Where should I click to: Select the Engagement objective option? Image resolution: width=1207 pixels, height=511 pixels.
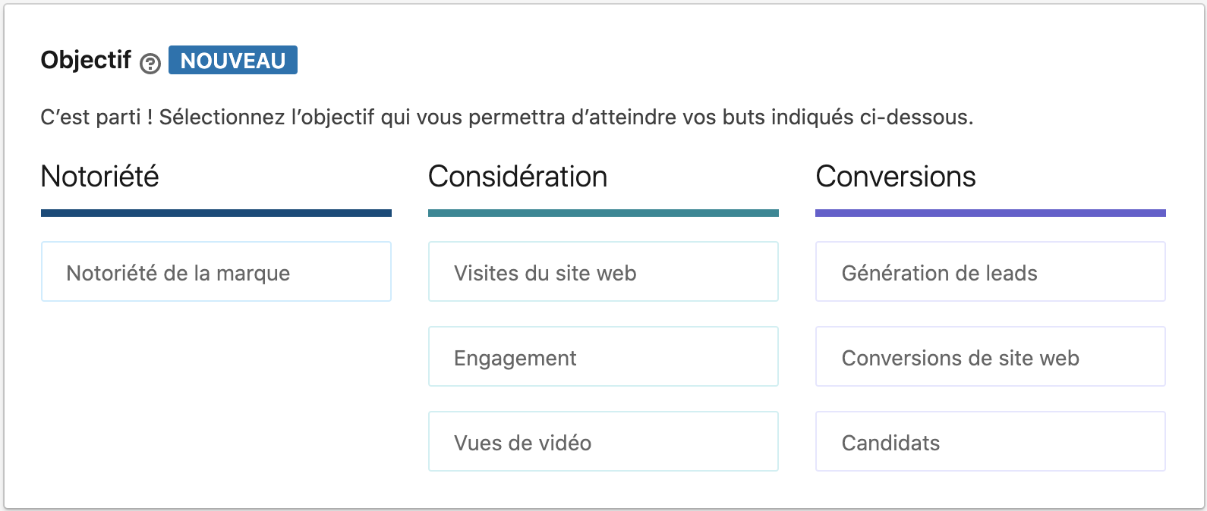click(x=603, y=357)
